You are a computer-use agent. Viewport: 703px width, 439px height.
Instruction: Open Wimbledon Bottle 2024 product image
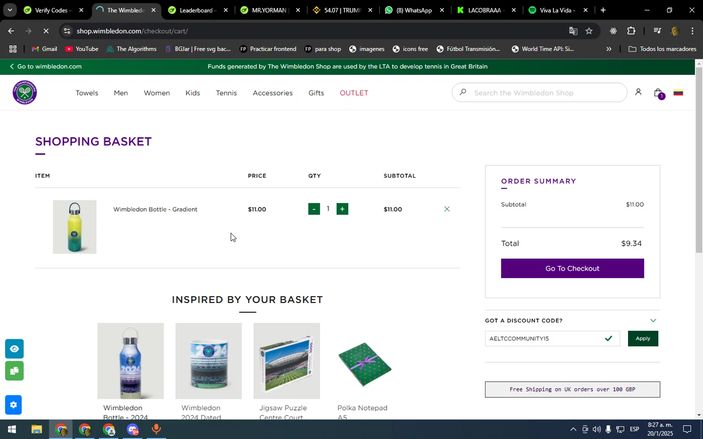[x=130, y=361]
